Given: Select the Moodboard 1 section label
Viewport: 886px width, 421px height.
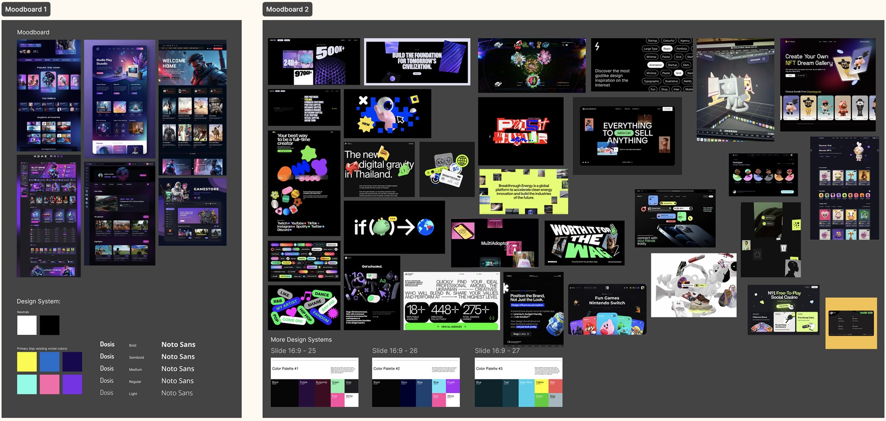Looking at the screenshot, I should [26, 9].
